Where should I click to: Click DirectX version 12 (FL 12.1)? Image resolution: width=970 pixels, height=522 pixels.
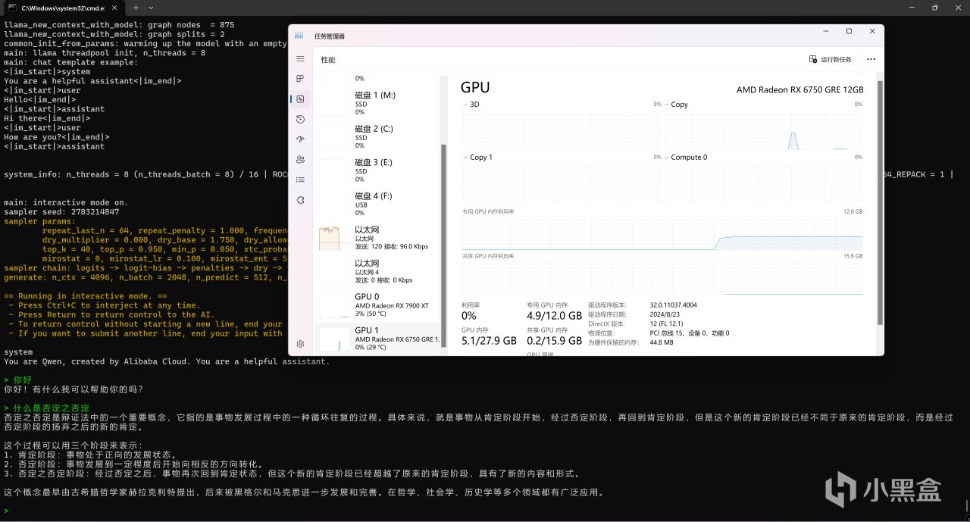click(x=668, y=324)
